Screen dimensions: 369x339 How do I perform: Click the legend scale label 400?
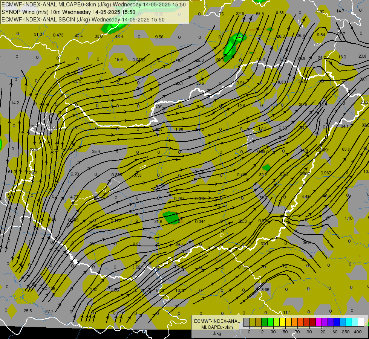358,332
